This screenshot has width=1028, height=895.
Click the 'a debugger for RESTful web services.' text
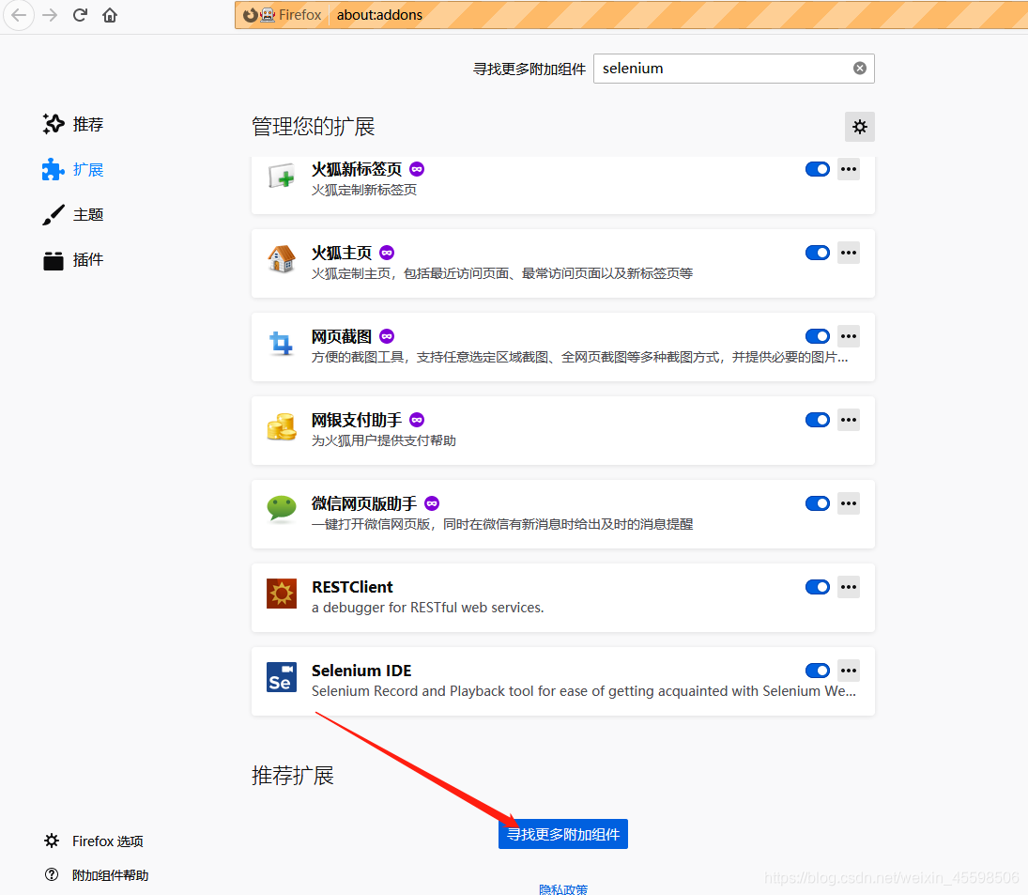click(x=427, y=608)
